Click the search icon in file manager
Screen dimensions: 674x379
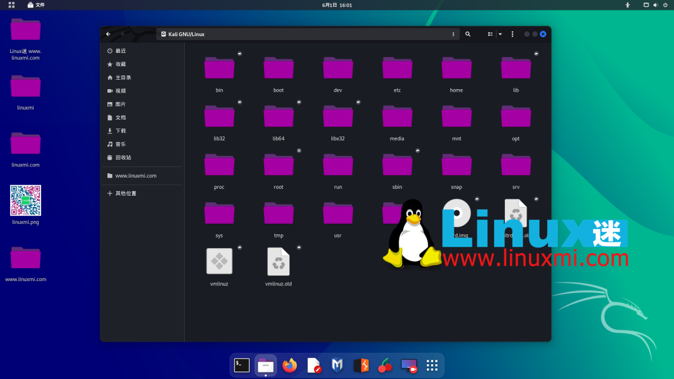click(x=467, y=34)
